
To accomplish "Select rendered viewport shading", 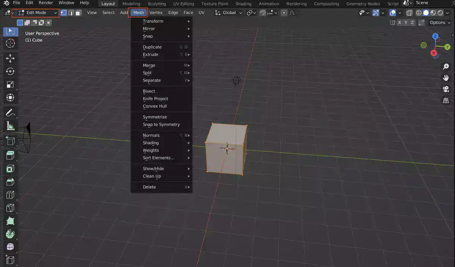I will click(x=440, y=12).
